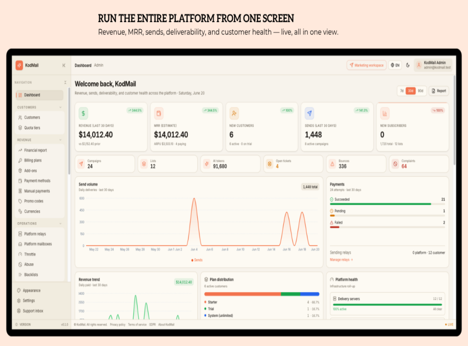
Task: Click the Report button
Action: [x=439, y=91]
